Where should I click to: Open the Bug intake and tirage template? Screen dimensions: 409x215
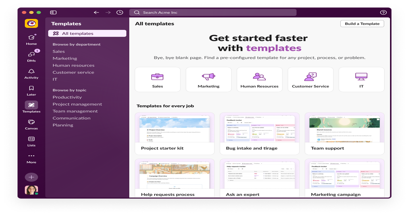[259, 133]
